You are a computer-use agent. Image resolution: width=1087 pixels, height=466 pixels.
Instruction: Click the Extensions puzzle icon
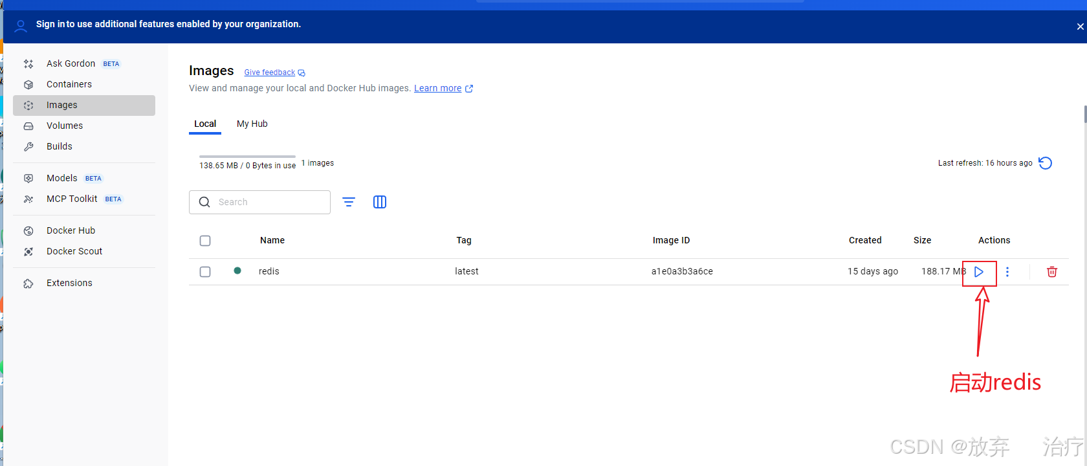pos(28,283)
